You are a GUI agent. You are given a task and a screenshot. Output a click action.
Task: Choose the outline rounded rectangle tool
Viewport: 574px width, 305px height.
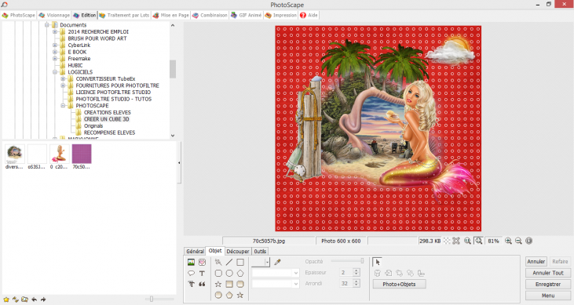[218, 273]
